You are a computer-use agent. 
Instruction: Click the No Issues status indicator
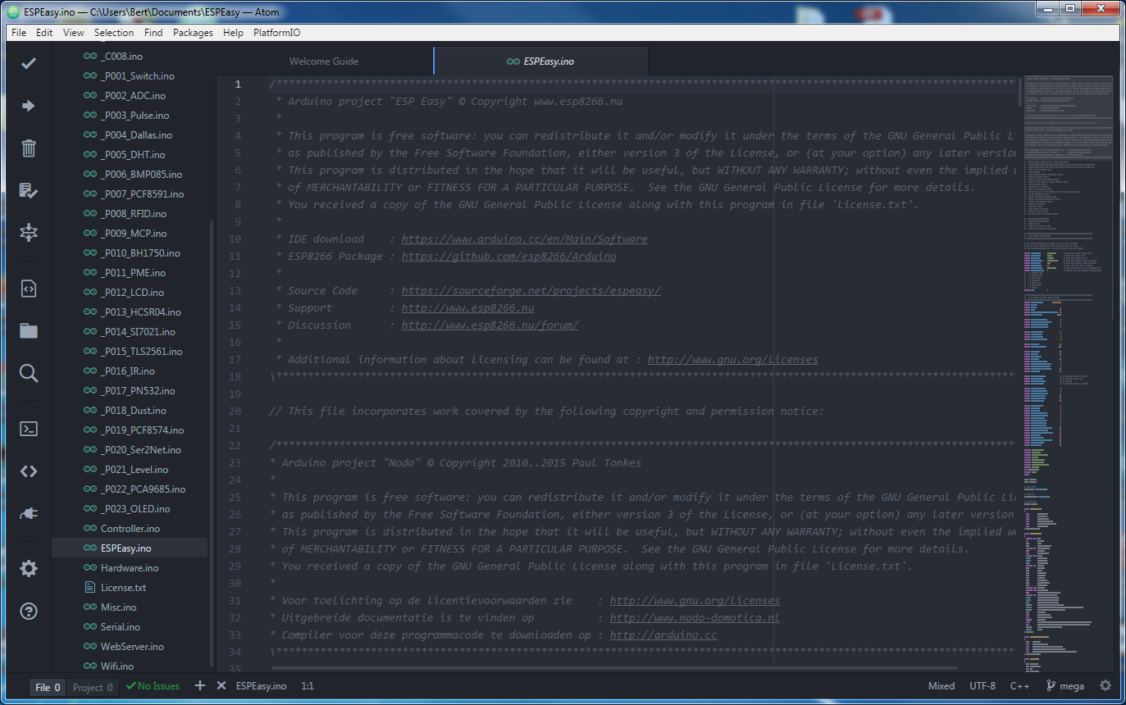(x=153, y=686)
